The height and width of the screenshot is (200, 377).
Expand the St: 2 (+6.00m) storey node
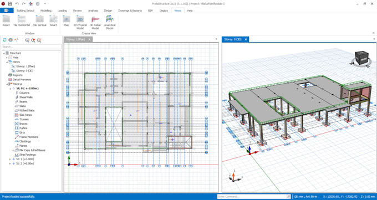(10, 163)
